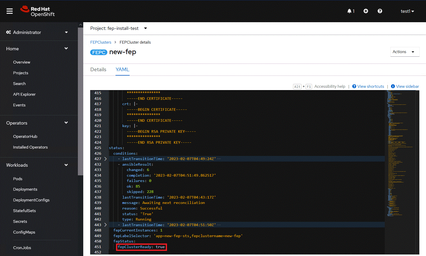The height and width of the screenshot is (256, 426).
Task: Click the notifications bell icon
Action: coord(349,11)
